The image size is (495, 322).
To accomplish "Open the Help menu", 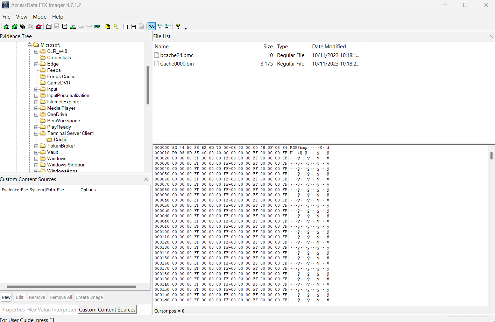I will click(x=58, y=17).
